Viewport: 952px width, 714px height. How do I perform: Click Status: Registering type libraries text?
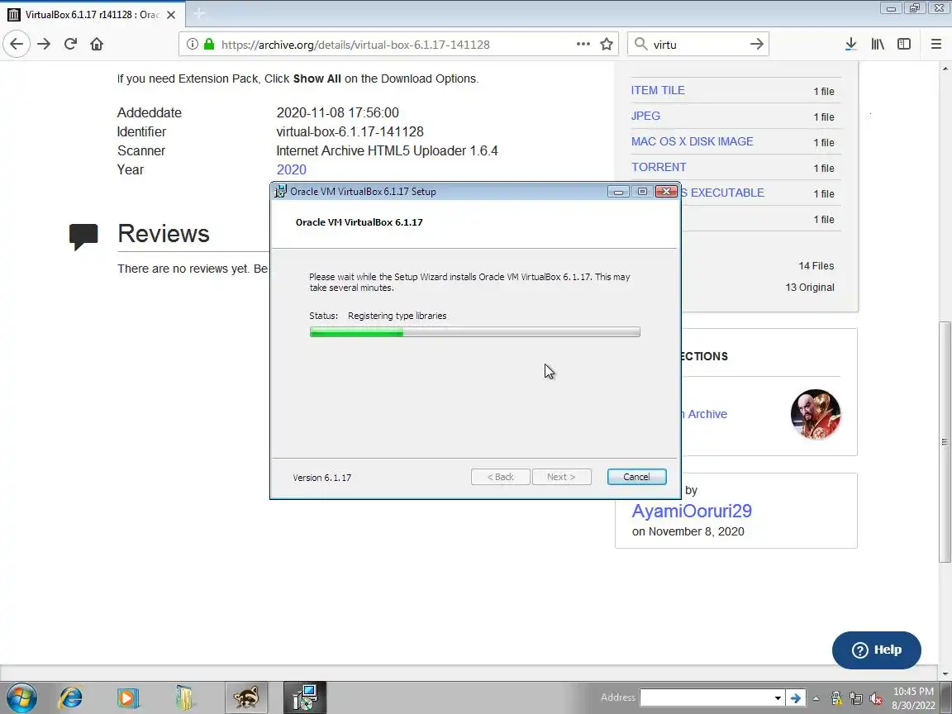pyautogui.click(x=378, y=316)
